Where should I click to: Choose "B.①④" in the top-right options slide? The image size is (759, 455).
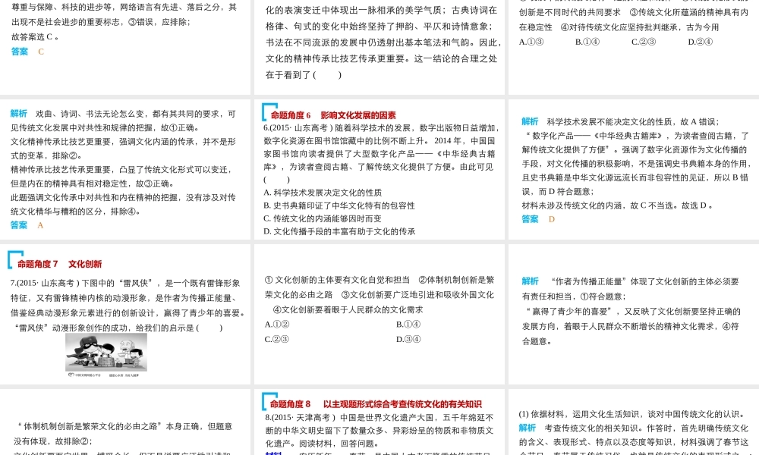point(587,42)
